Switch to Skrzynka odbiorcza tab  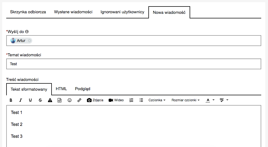pos(28,12)
